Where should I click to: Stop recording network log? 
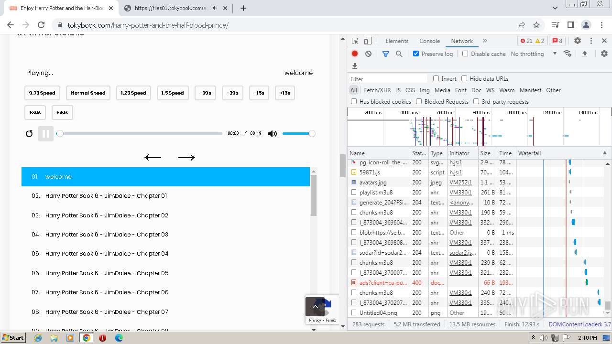355,54
